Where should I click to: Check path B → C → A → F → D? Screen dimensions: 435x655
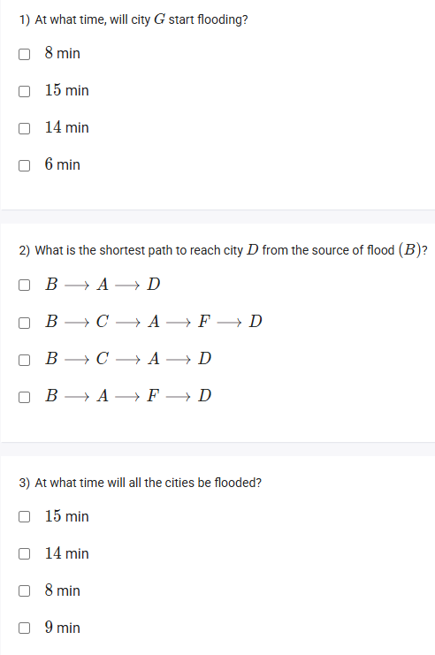point(24,322)
